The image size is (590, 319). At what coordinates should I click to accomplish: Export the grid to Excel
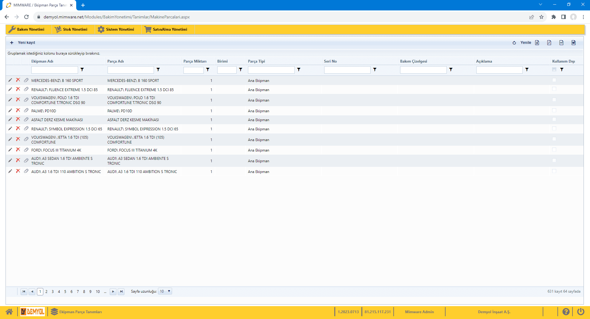tap(537, 43)
